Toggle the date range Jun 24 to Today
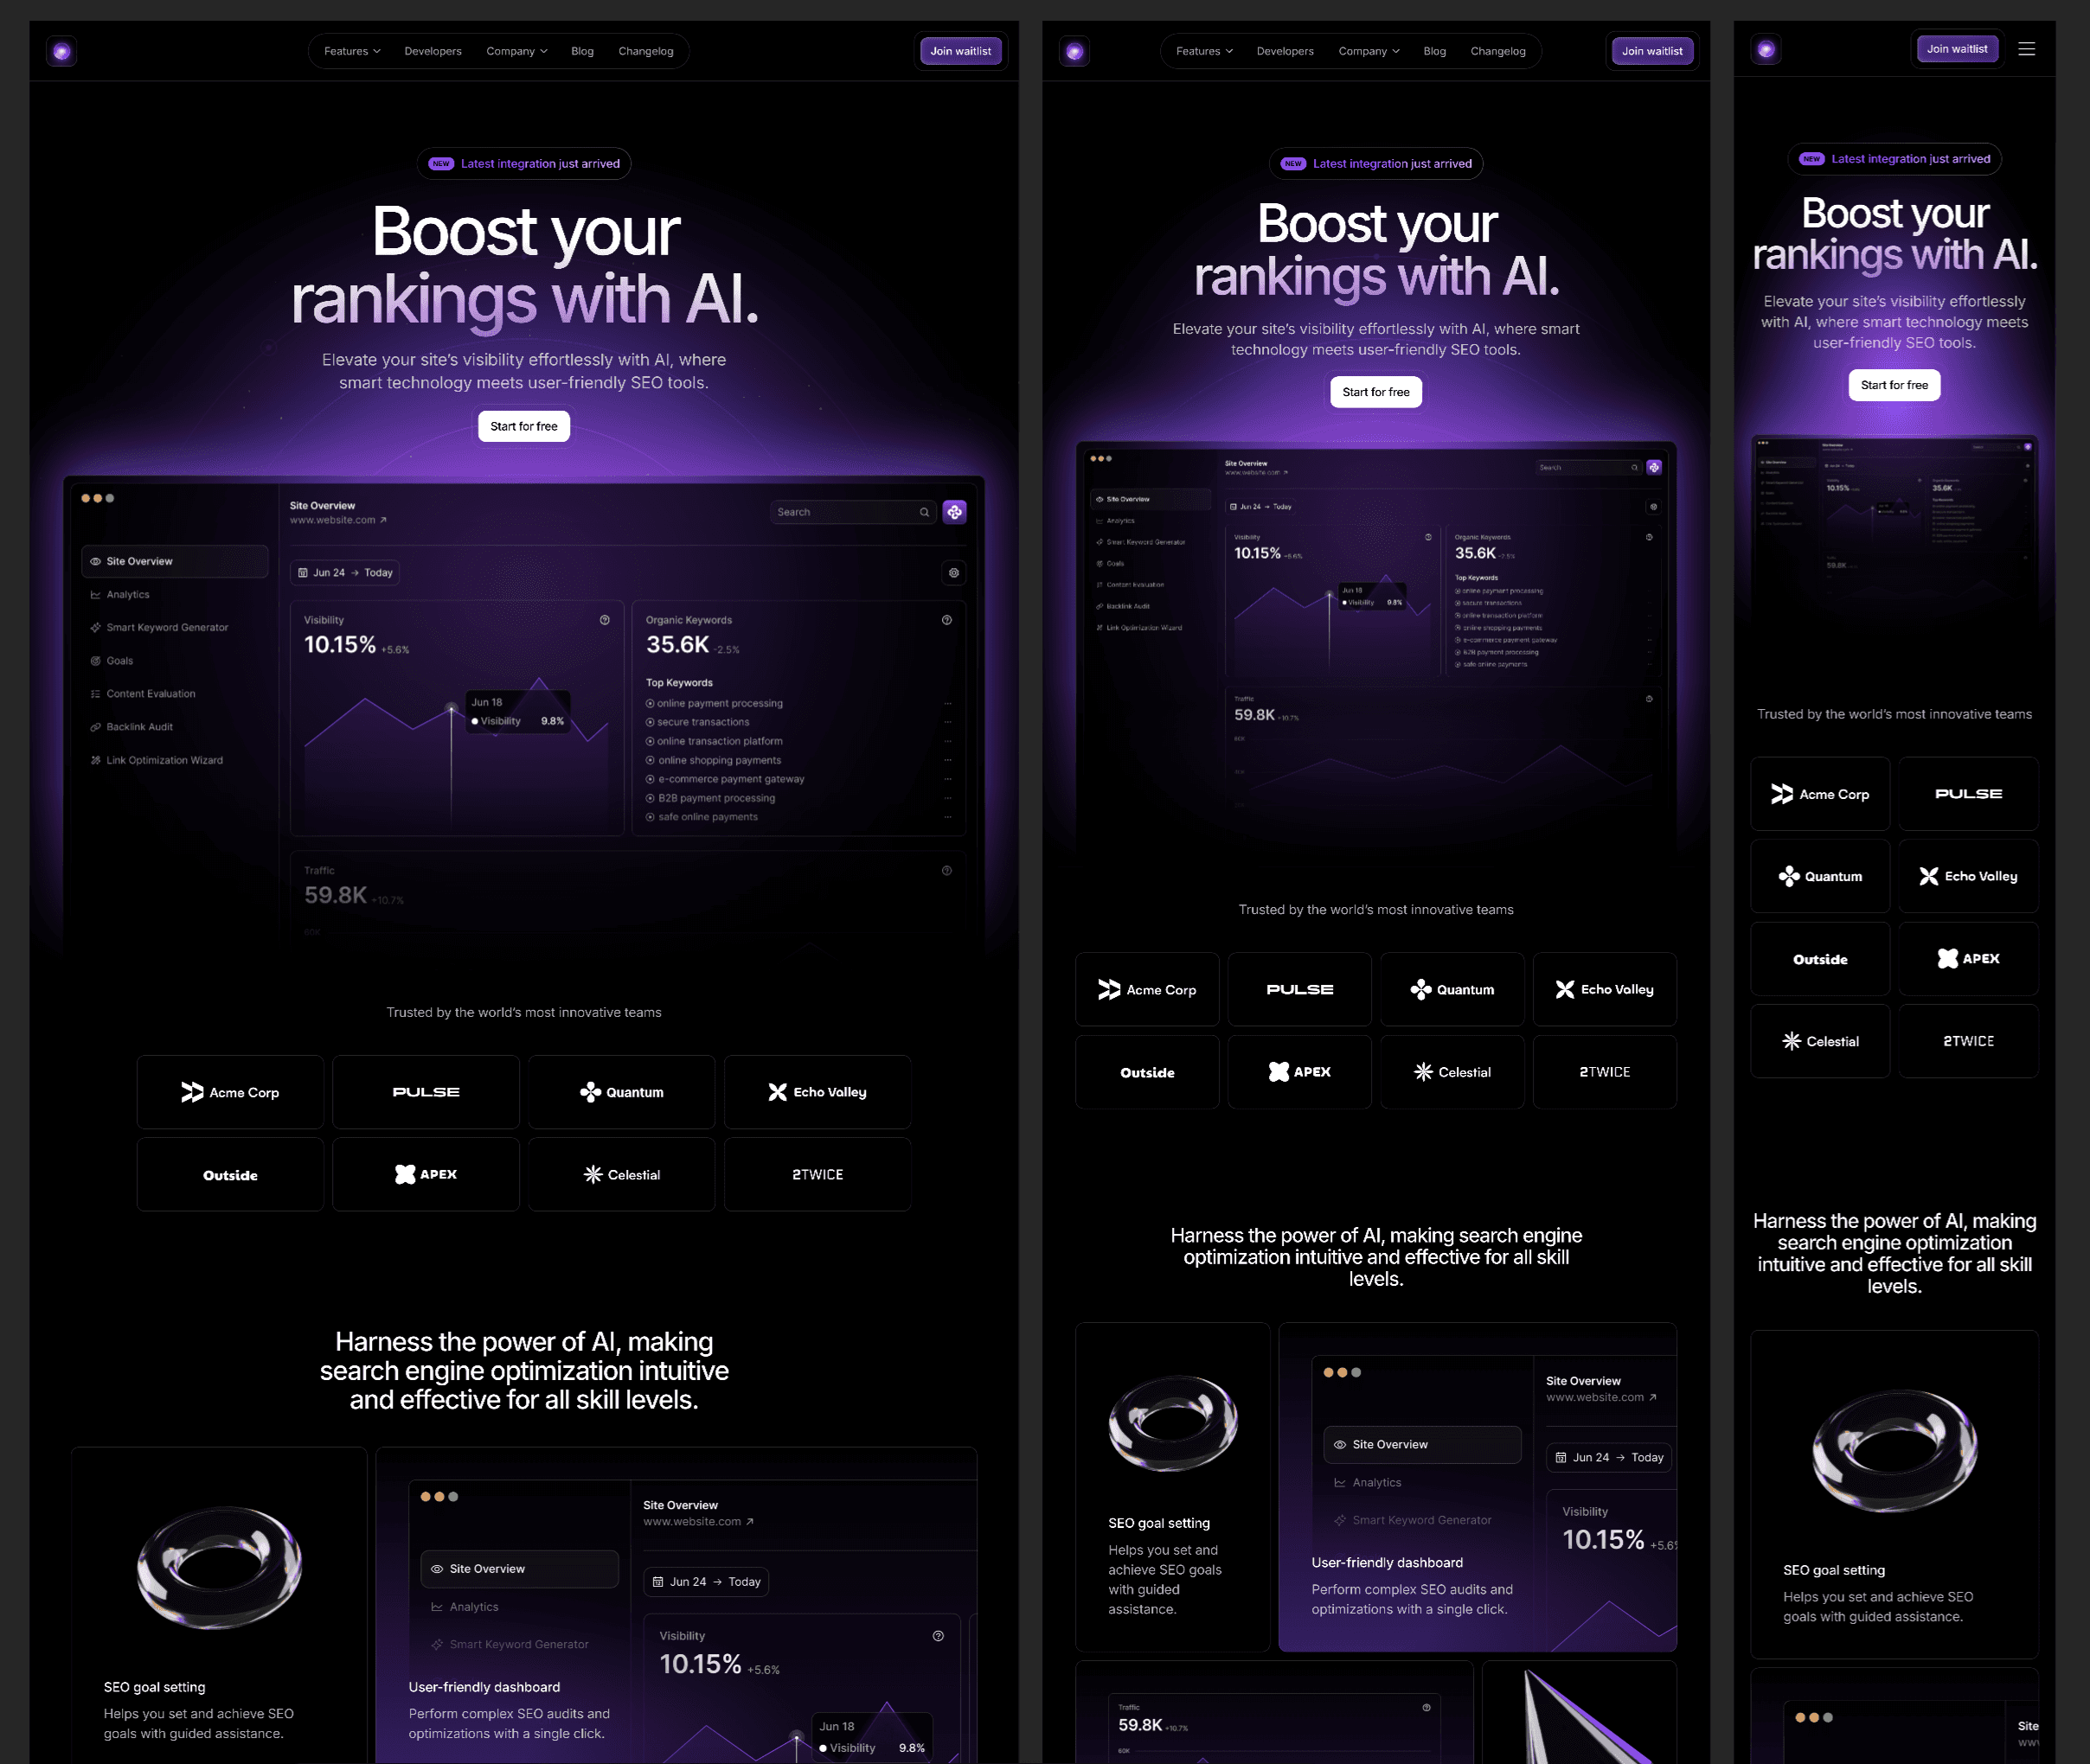The height and width of the screenshot is (1764, 2090). (347, 572)
